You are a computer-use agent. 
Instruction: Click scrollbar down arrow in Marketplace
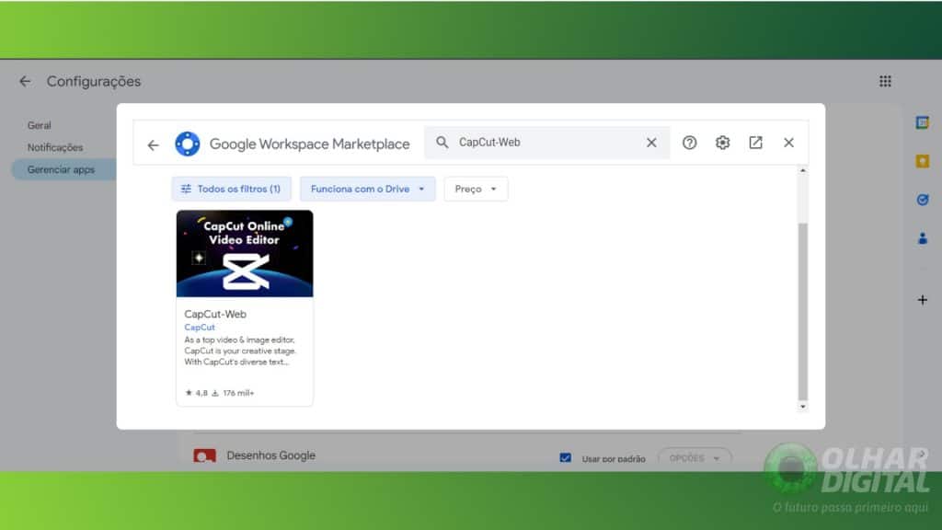pos(802,407)
